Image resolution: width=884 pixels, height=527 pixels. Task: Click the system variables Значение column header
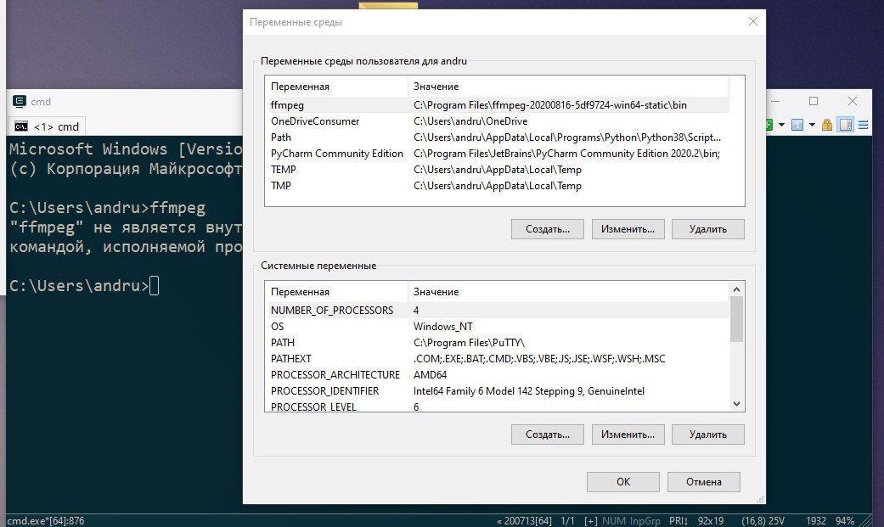coord(568,292)
